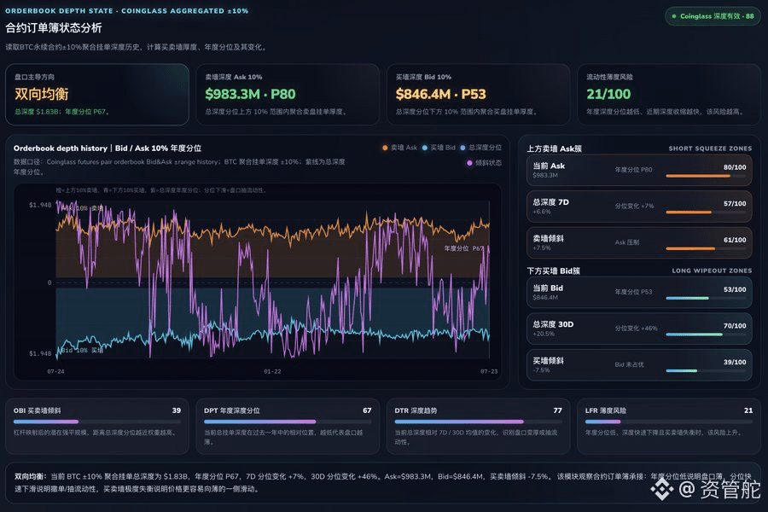Click the 总深度 7D row

coord(639,207)
